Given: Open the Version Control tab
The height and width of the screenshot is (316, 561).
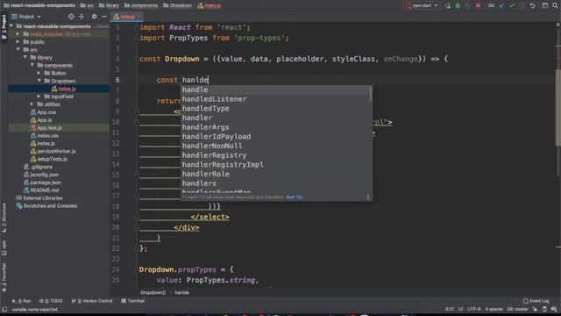Looking at the screenshot, I should 92,301.
